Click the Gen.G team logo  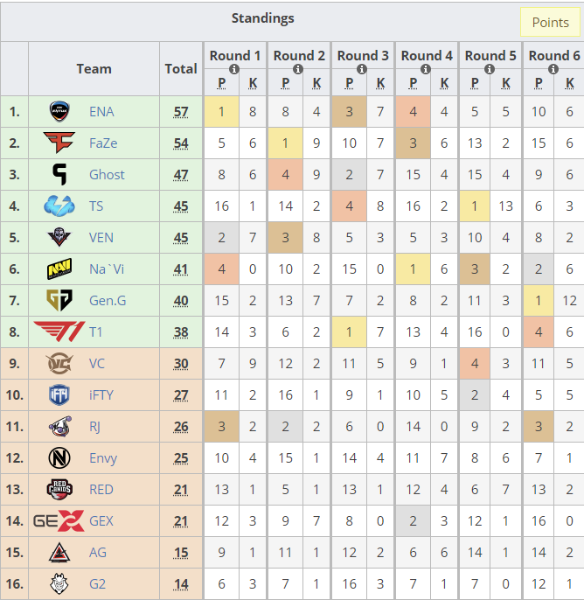coord(59,300)
